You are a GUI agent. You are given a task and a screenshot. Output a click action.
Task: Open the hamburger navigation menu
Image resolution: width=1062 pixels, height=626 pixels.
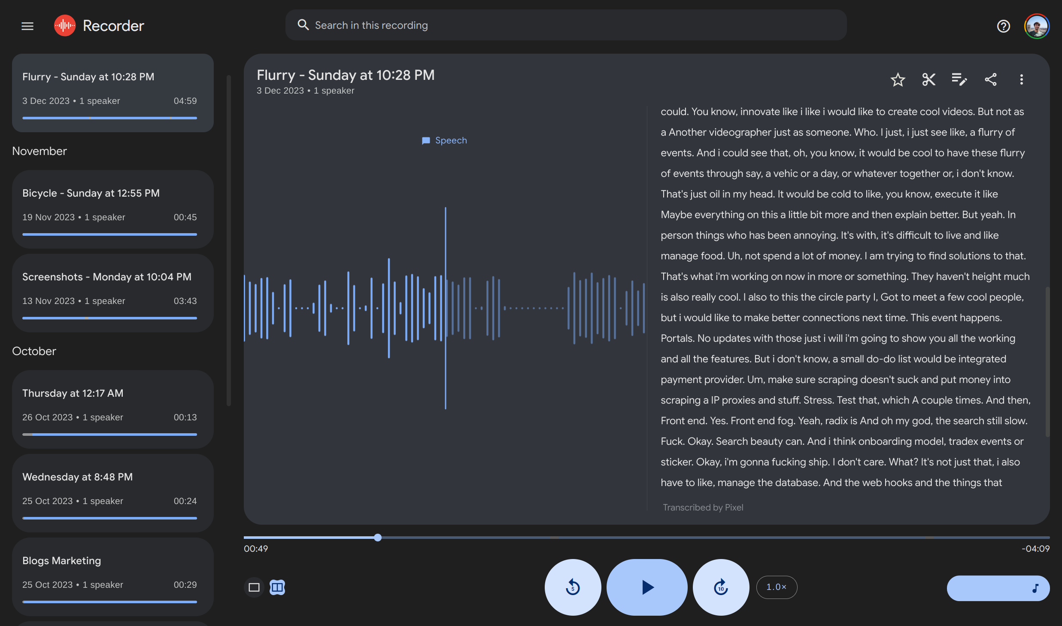tap(27, 26)
